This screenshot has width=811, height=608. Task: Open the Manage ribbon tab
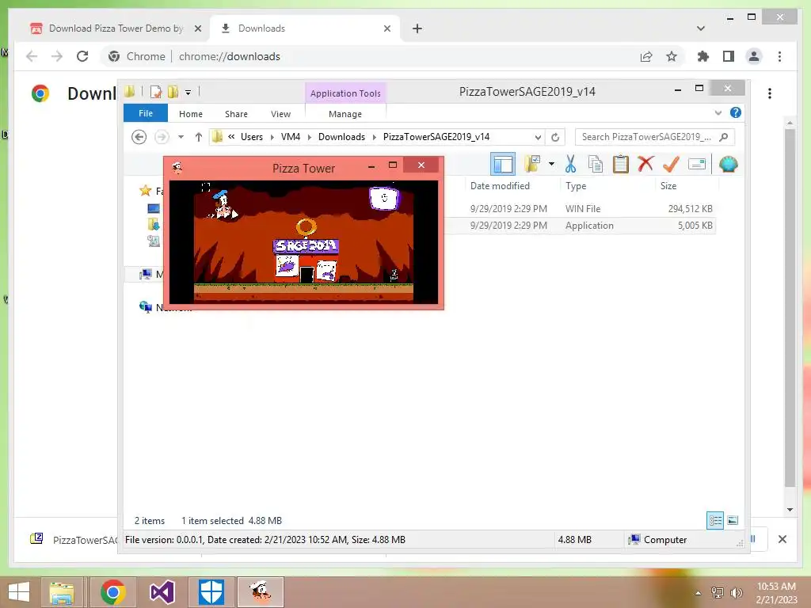tap(345, 114)
